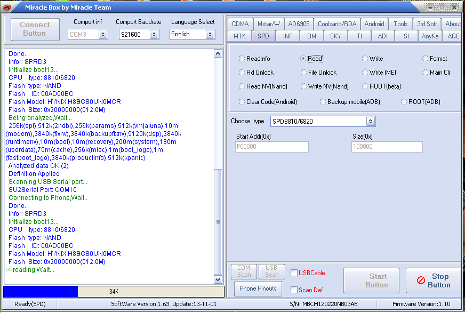The image size is (465, 313).
Task: Switch to the CDMA tab
Action: pyautogui.click(x=240, y=24)
